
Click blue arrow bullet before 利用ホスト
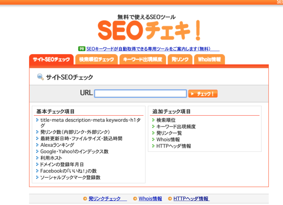pos(37,158)
